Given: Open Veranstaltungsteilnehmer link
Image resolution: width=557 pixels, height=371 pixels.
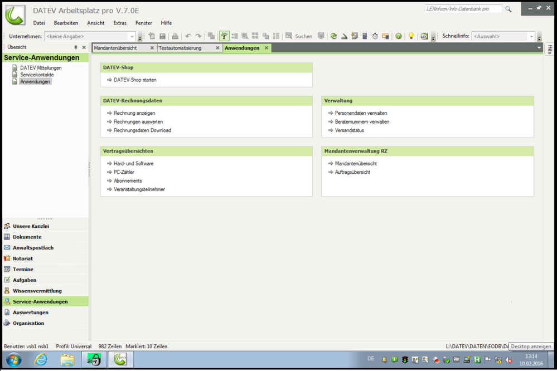Looking at the screenshot, I should pyautogui.click(x=139, y=189).
